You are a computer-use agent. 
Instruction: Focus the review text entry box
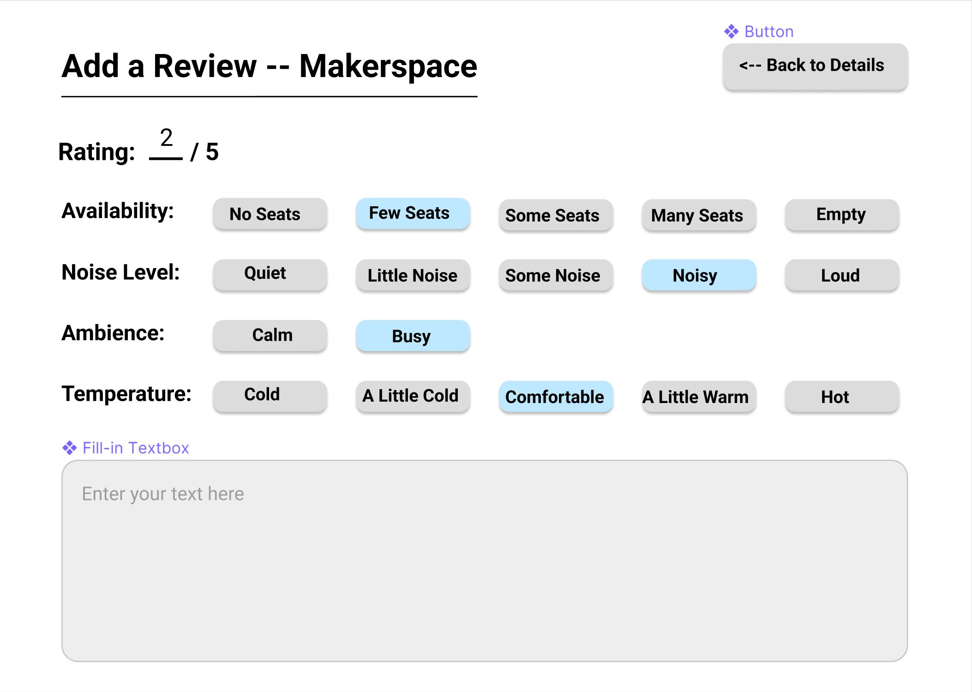pyautogui.click(x=485, y=560)
